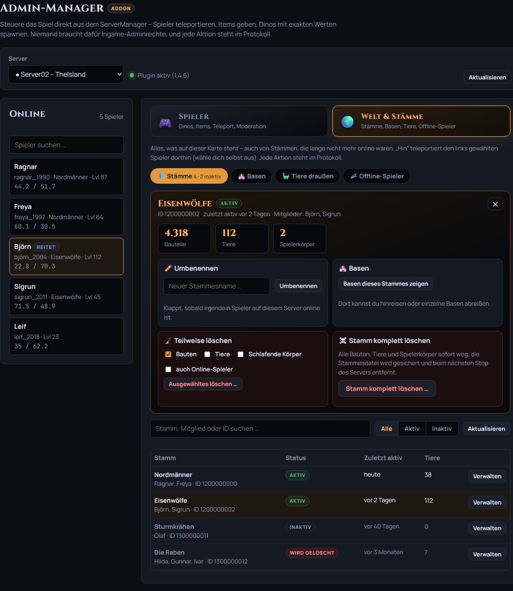Screen dimensions: 513x591
Task: Enable the Schlafende Körper checkbox
Action: tap(240, 354)
